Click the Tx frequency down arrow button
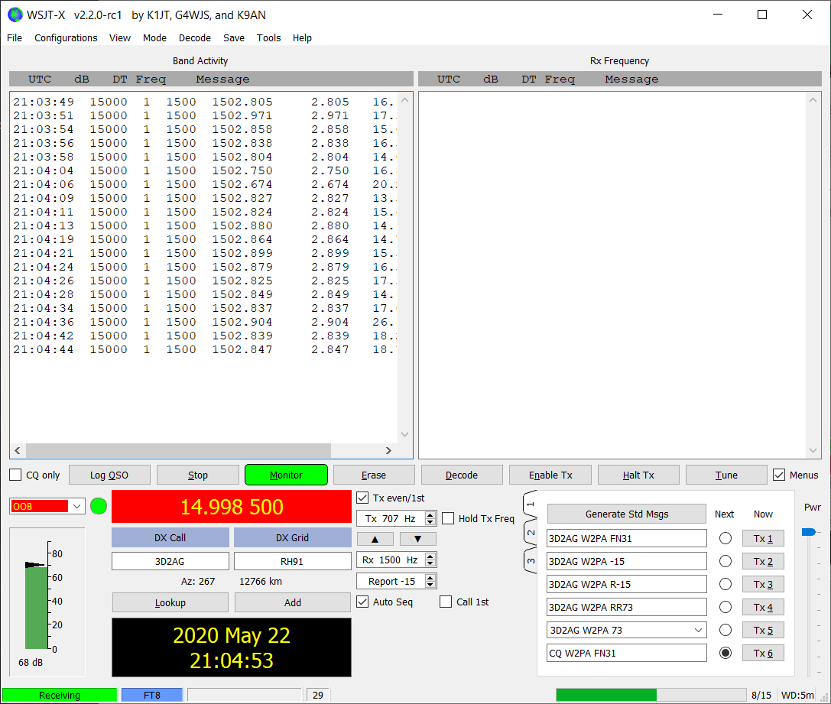This screenshot has width=831, height=704. (x=417, y=539)
